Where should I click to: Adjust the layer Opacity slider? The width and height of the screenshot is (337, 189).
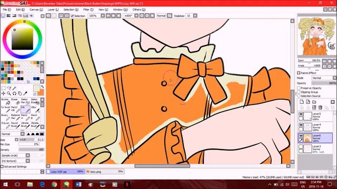[324, 83]
